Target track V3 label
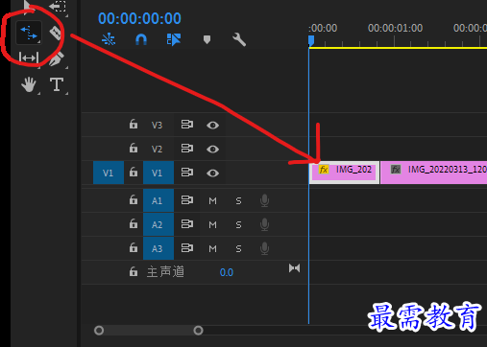Image resolution: width=487 pixels, height=347 pixels. [157, 125]
